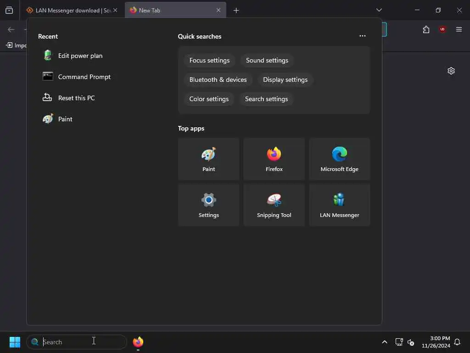
Task: Launch Paint from Top apps
Action: click(x=209, y=159)
